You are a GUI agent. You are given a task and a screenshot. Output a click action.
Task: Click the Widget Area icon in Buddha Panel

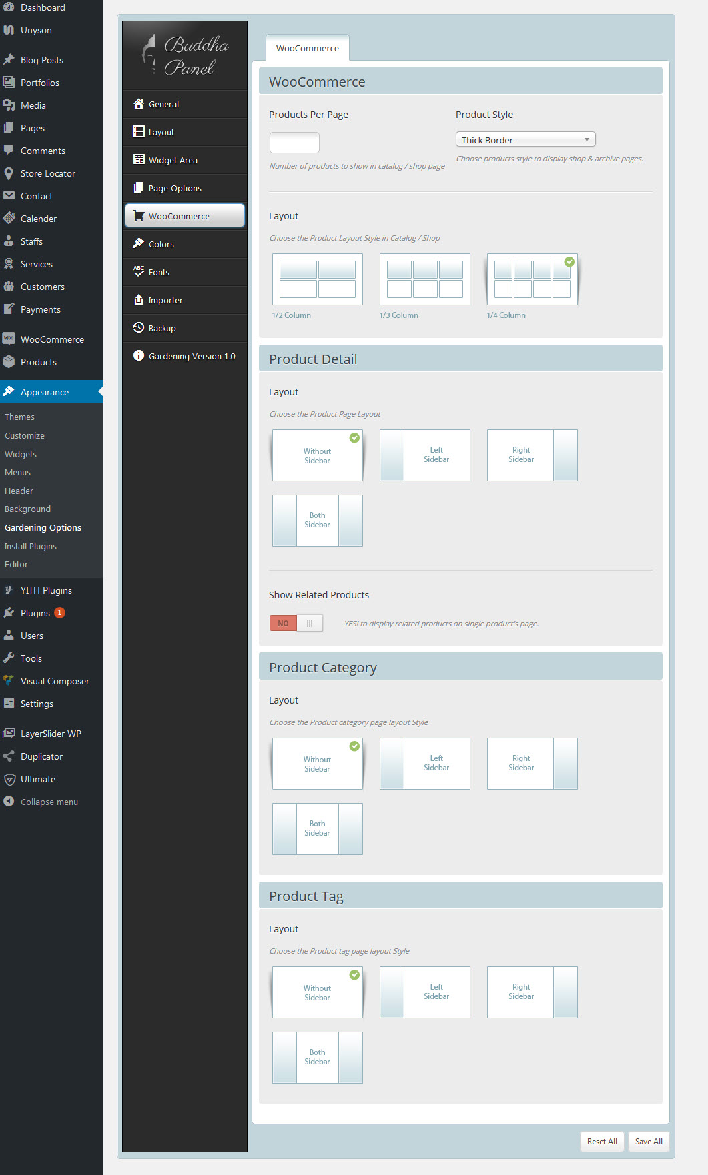[139, 159]
